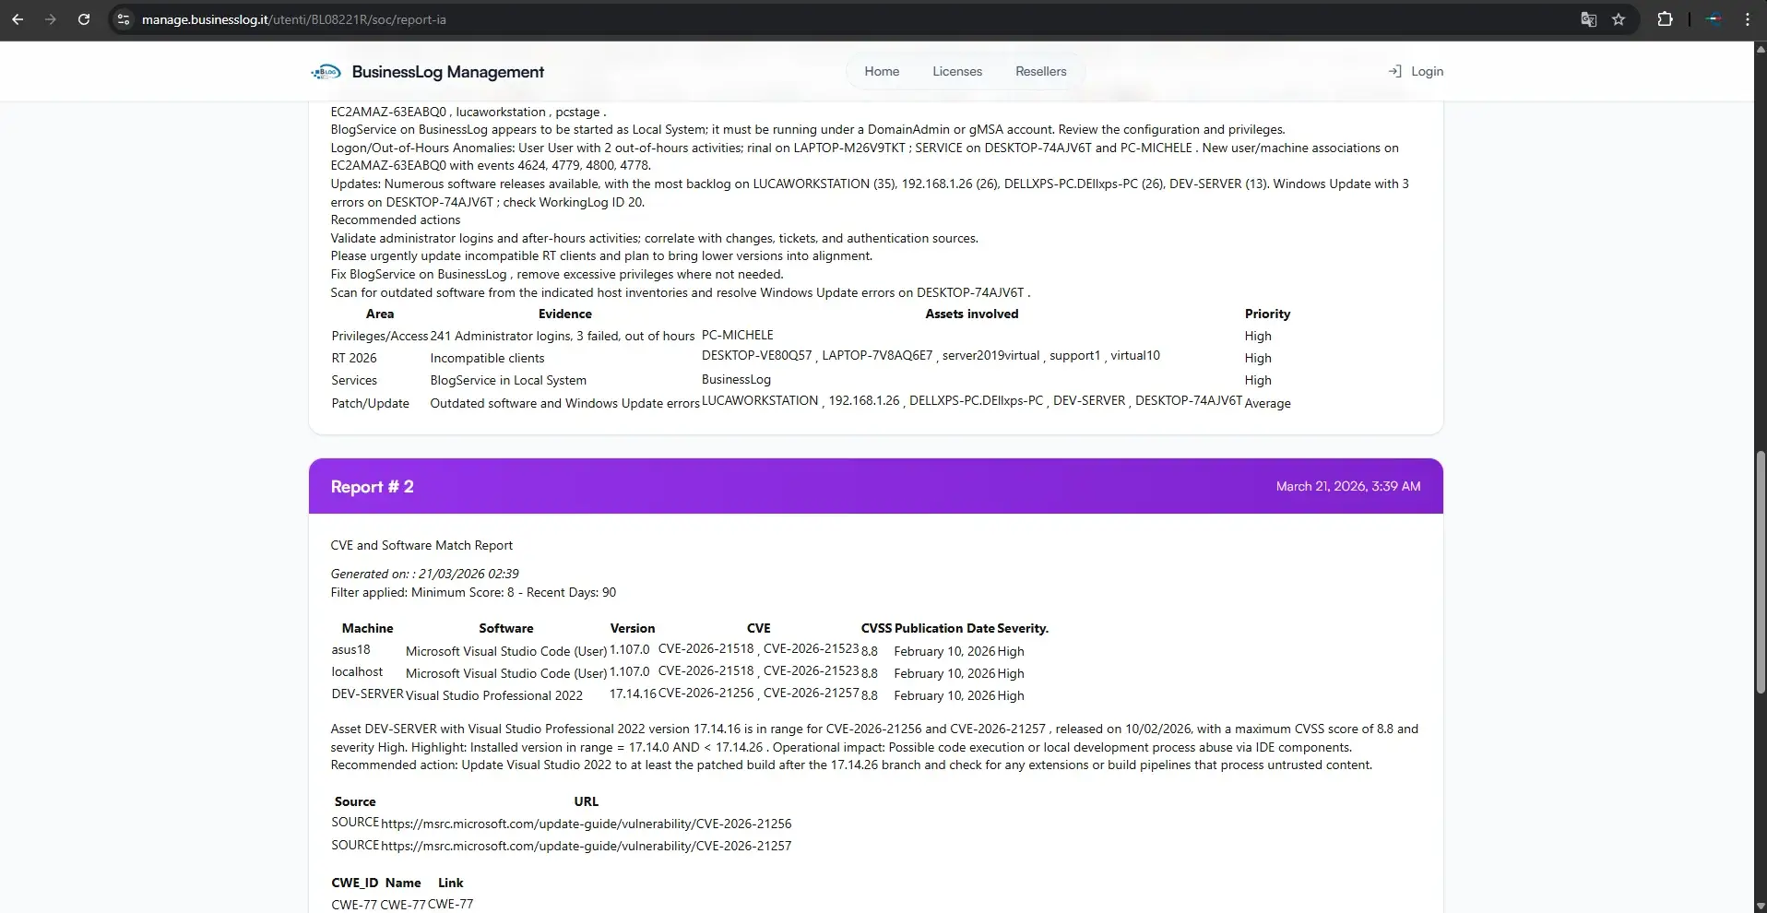Go back with browser back arrow
This screenshot has width=1767, height=913.
tap(18, 19)
